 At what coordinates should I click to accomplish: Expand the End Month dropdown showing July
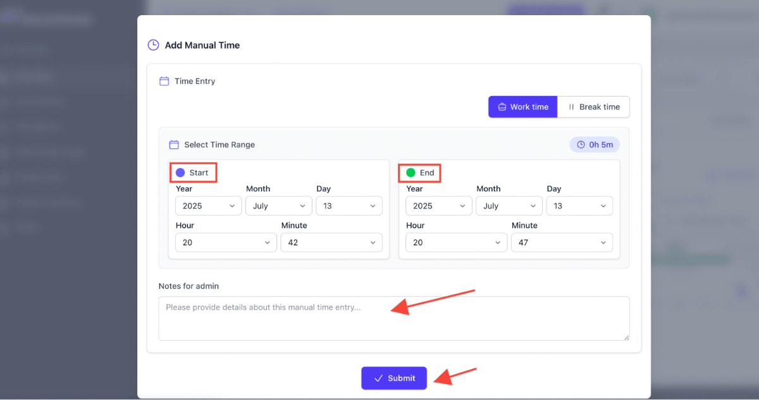pyautogui.click(x=509, y=205)
